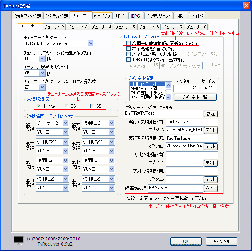Viewport: 252px width, 251px height.
Task: Expand the プロセス優先度 dropdown showing 高
Action: tap(42, 87)
